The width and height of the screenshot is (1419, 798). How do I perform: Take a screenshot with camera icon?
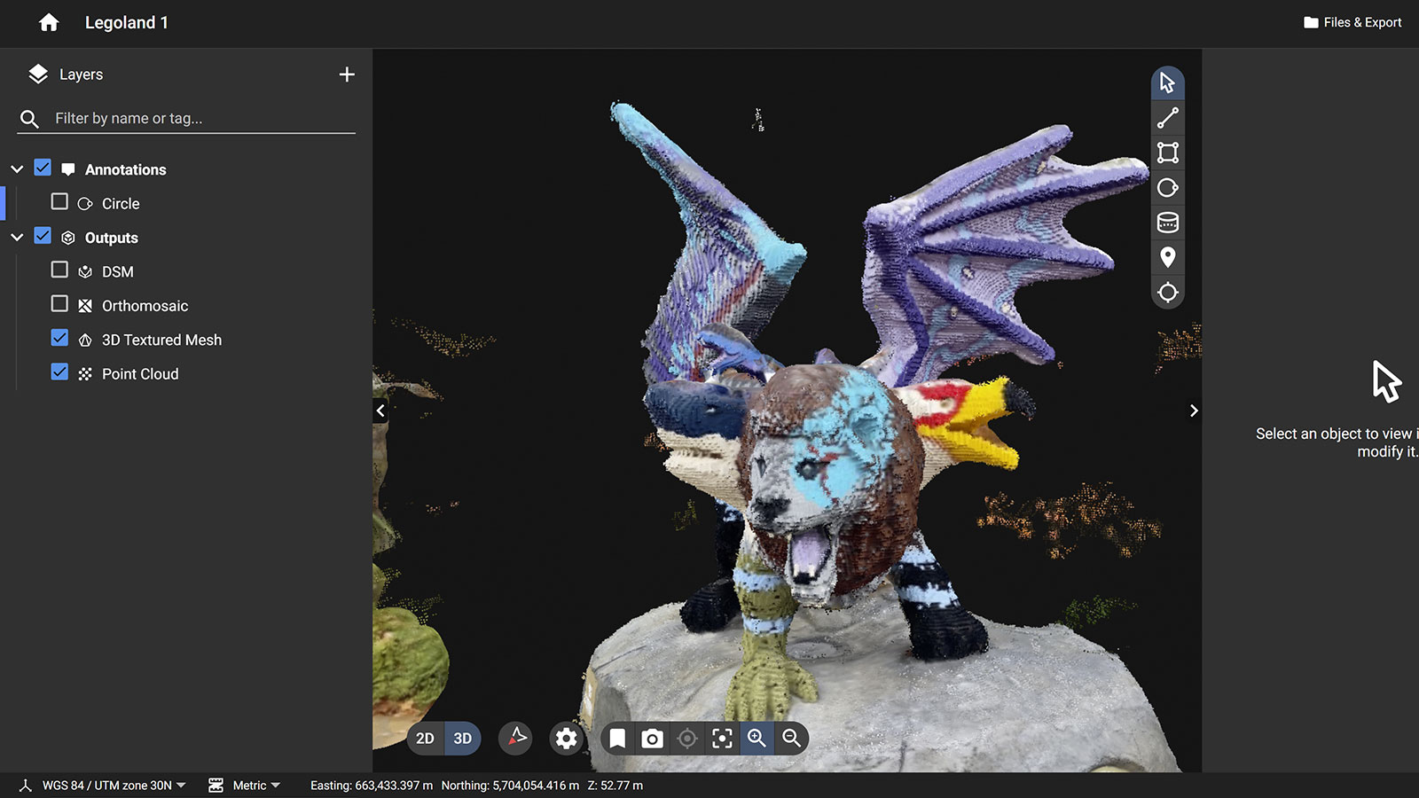click(652, 739)
